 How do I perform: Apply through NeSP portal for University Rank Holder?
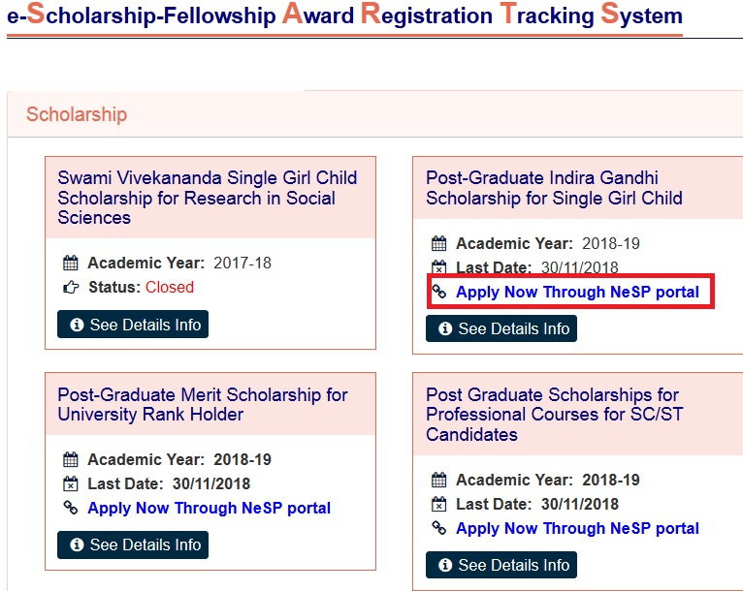(x=209, y=508)
